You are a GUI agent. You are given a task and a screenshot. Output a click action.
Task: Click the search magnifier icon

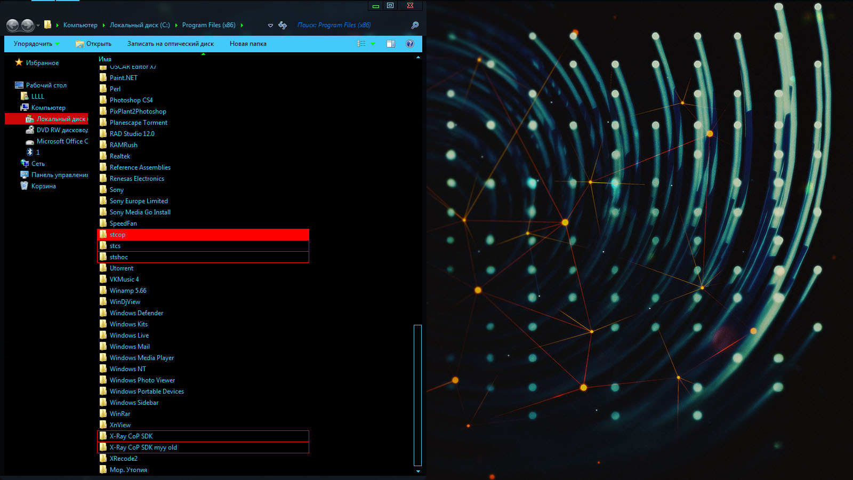(415, 25)
